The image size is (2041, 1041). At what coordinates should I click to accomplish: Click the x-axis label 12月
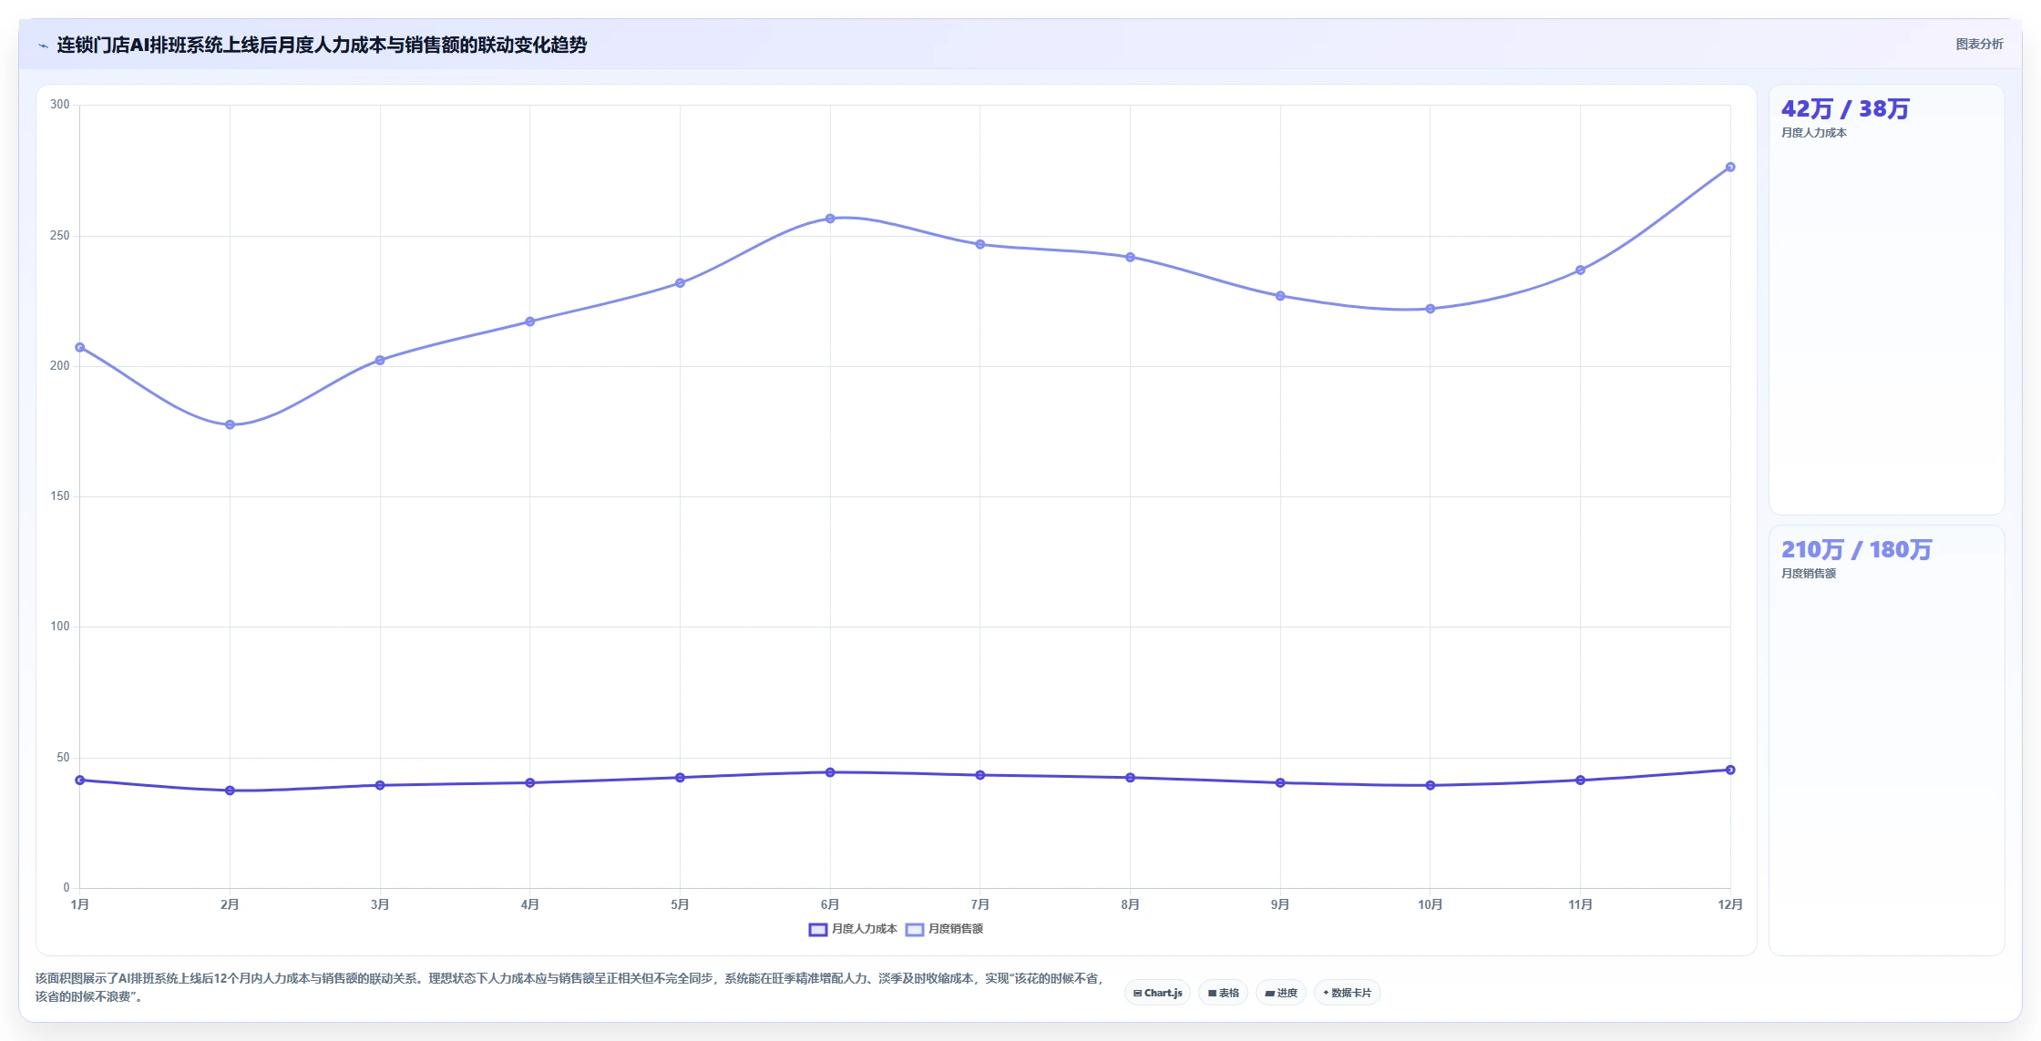1730,904
